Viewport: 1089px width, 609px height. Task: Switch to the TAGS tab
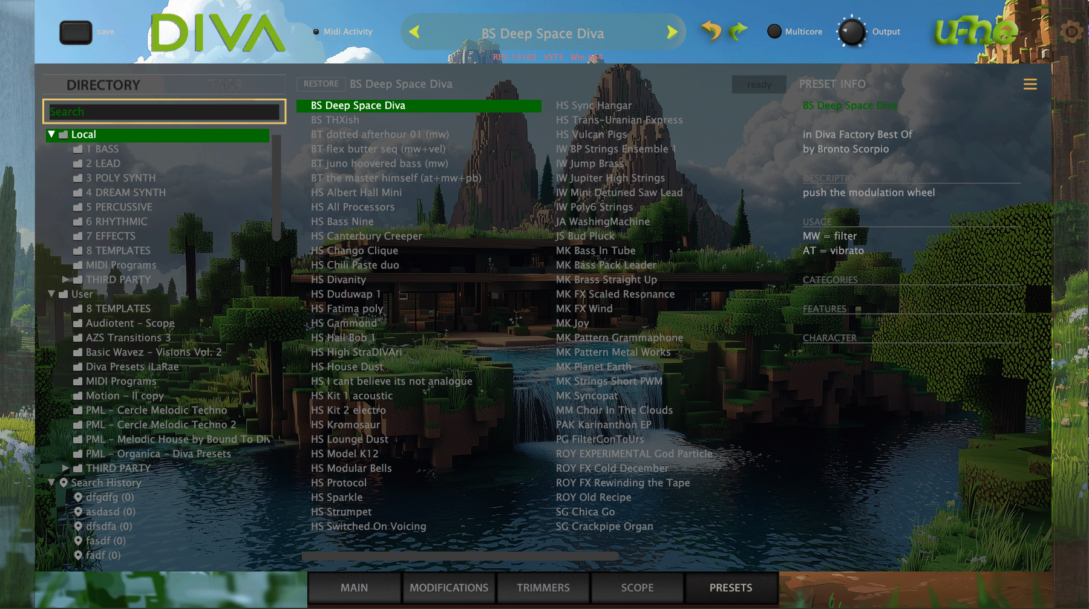click(x=224, y=85)
